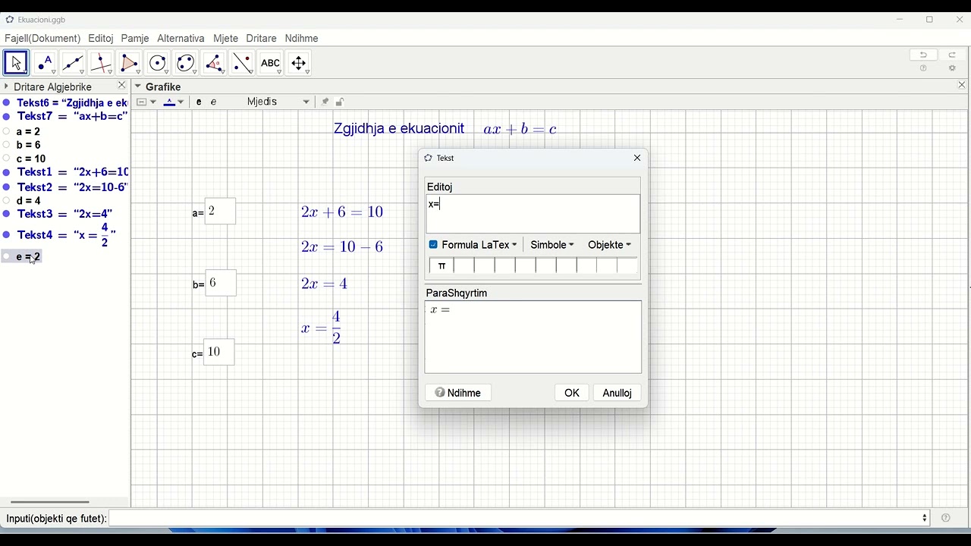Close the Tekst dialog
This screenshot has width=971, height=546.
(x=637, y=158)
